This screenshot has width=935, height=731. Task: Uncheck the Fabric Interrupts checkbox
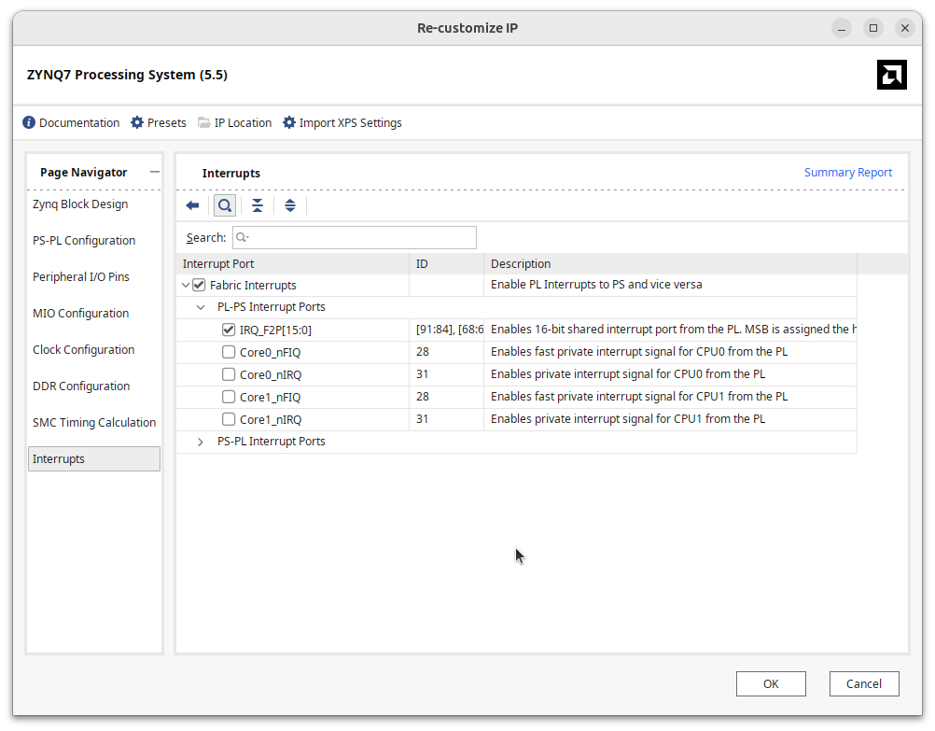coord(199,286)
